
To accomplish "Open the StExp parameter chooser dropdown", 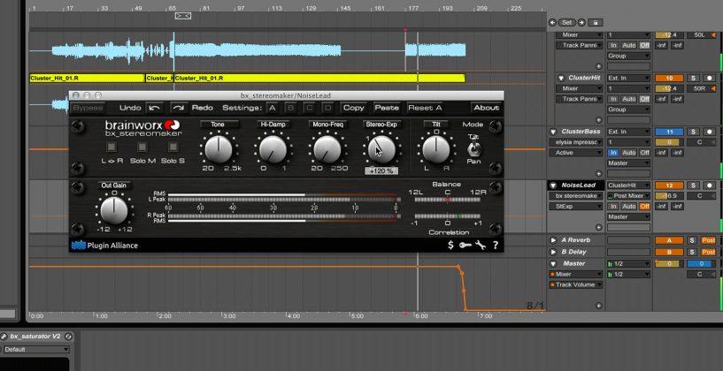I will click(576, 206).
